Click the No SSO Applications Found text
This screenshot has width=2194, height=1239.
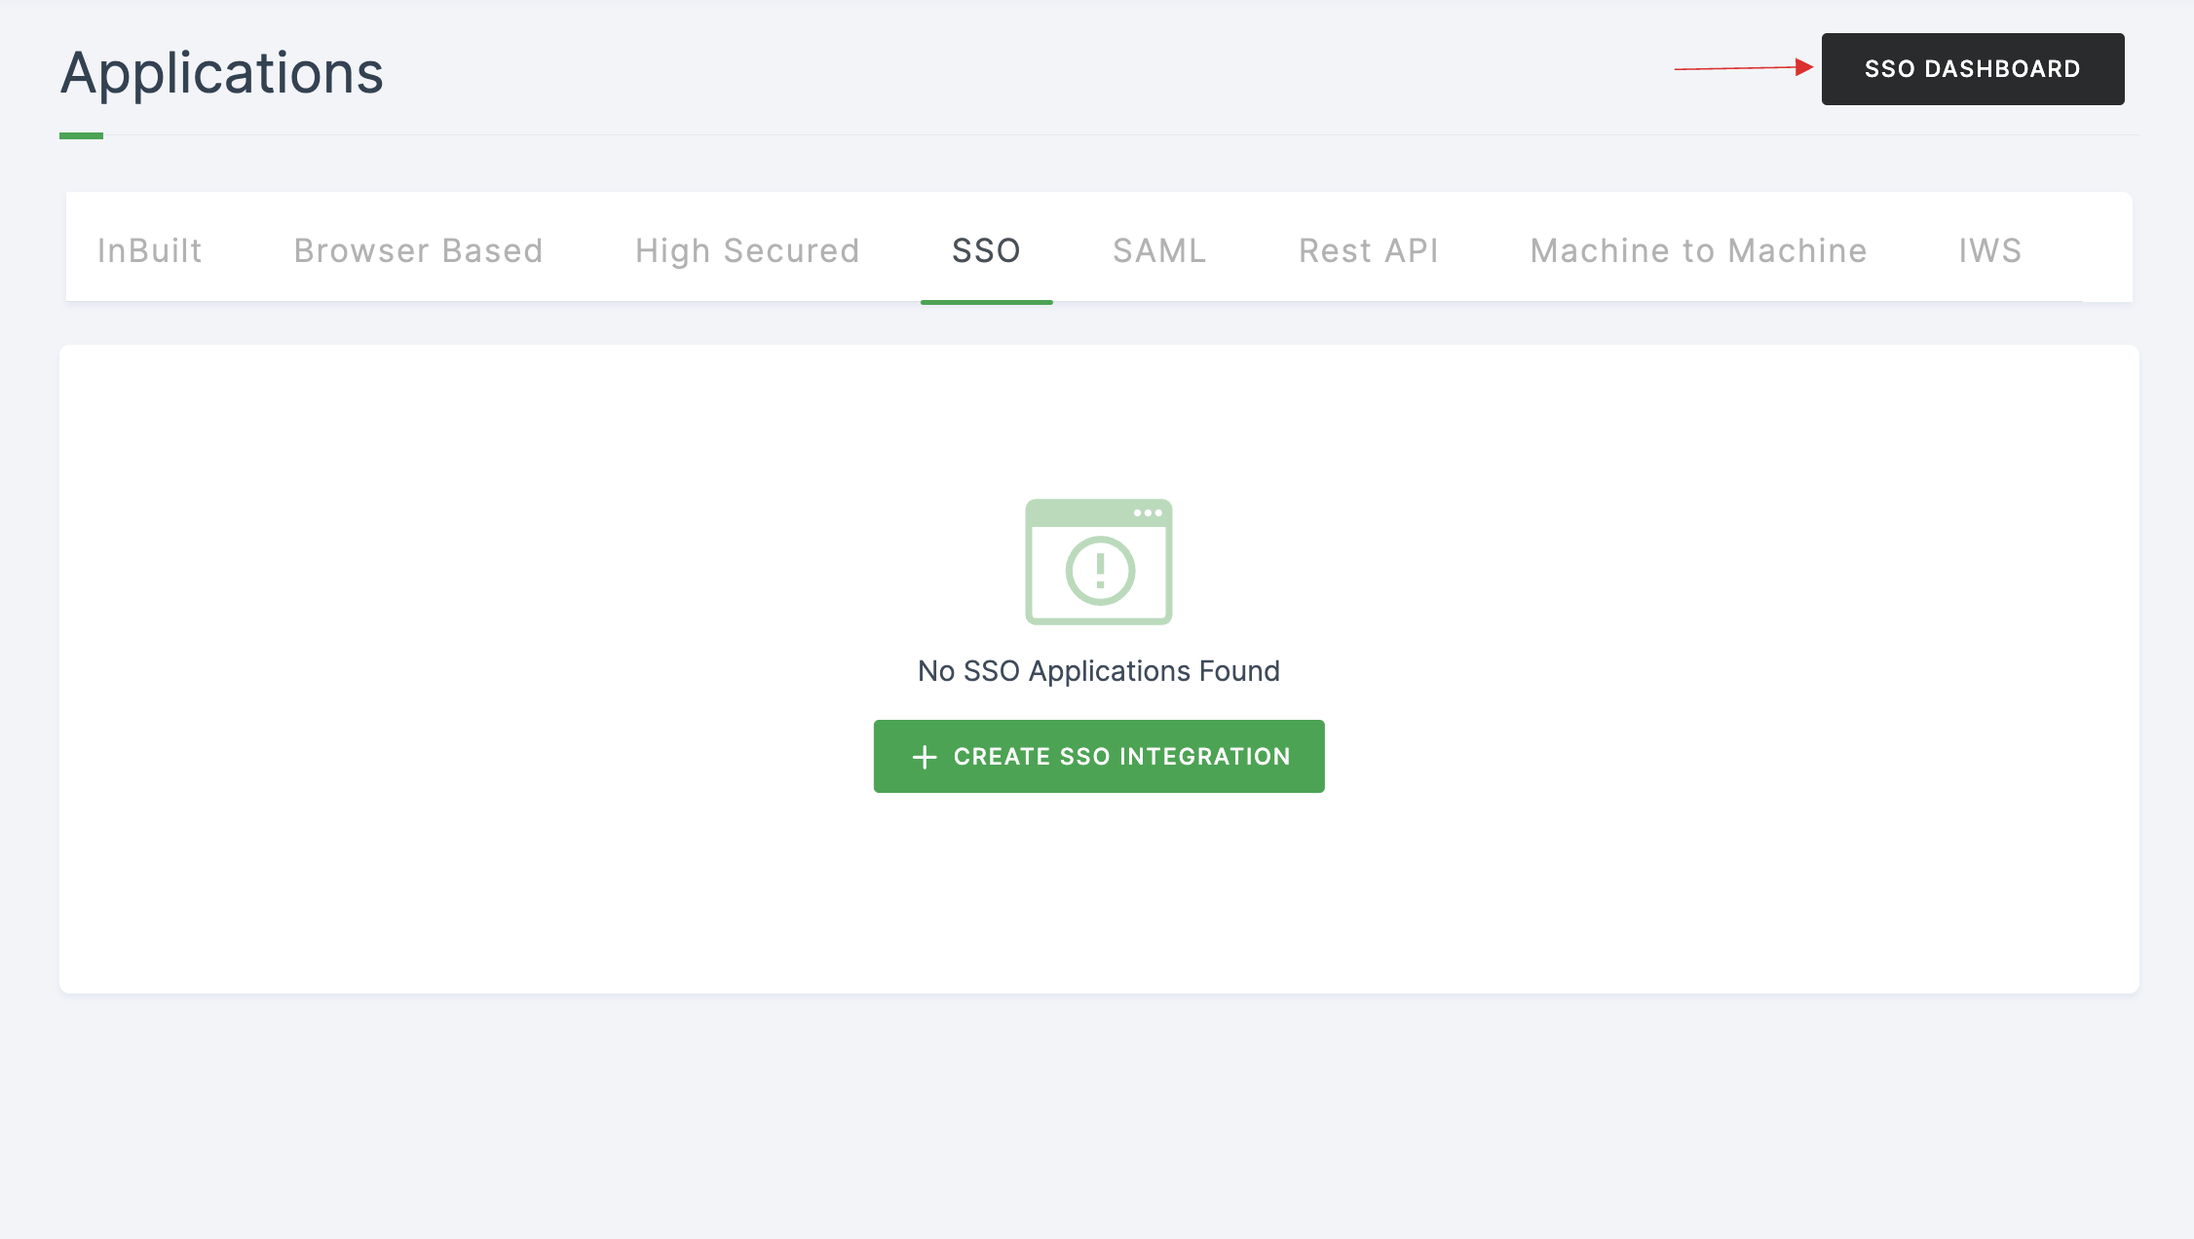coord(1099,671)
